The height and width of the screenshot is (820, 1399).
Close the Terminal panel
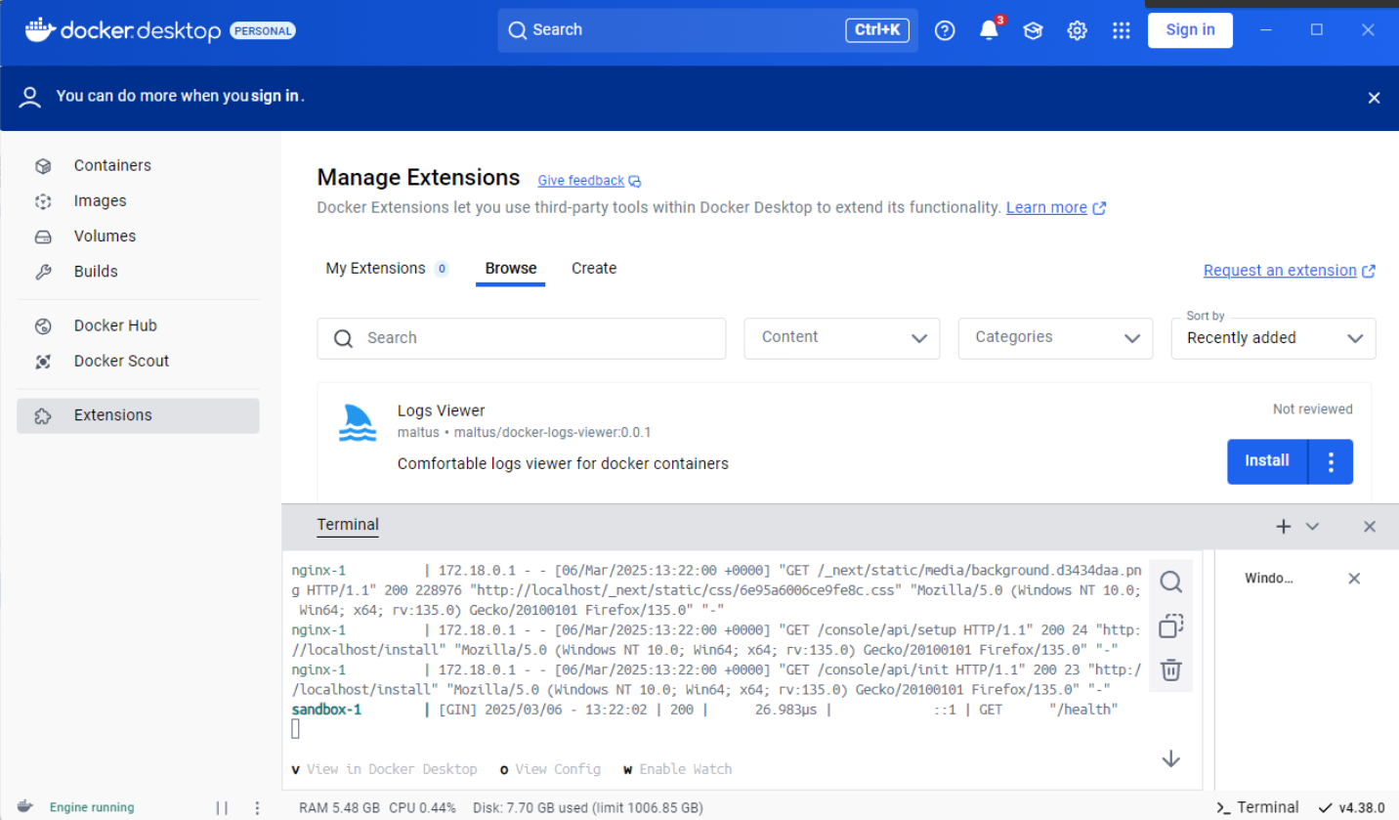click(x=1370, y=527)
